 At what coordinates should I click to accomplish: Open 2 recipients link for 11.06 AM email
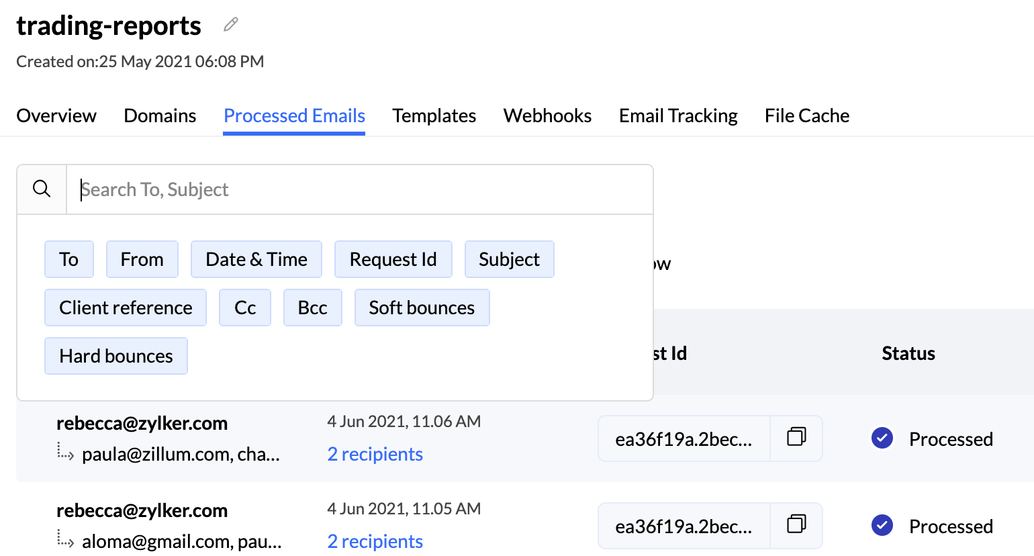[x=375, y=455]
